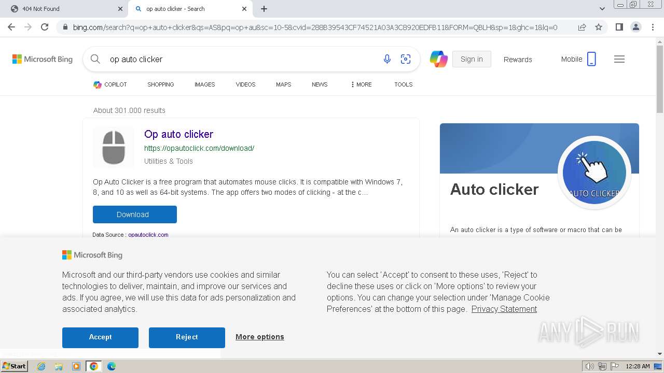Expand the tab search chevron

coord(602,9)
